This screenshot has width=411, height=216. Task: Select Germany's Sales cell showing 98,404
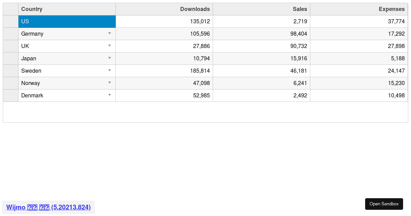coord(261,34)
